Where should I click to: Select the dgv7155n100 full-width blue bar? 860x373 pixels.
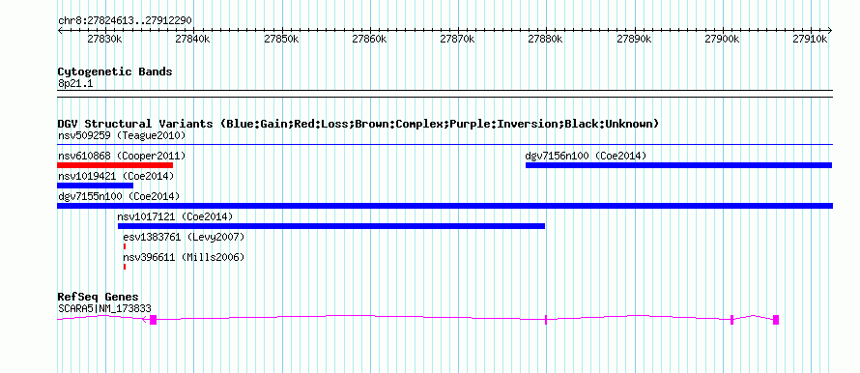click(x=444, y=206)
